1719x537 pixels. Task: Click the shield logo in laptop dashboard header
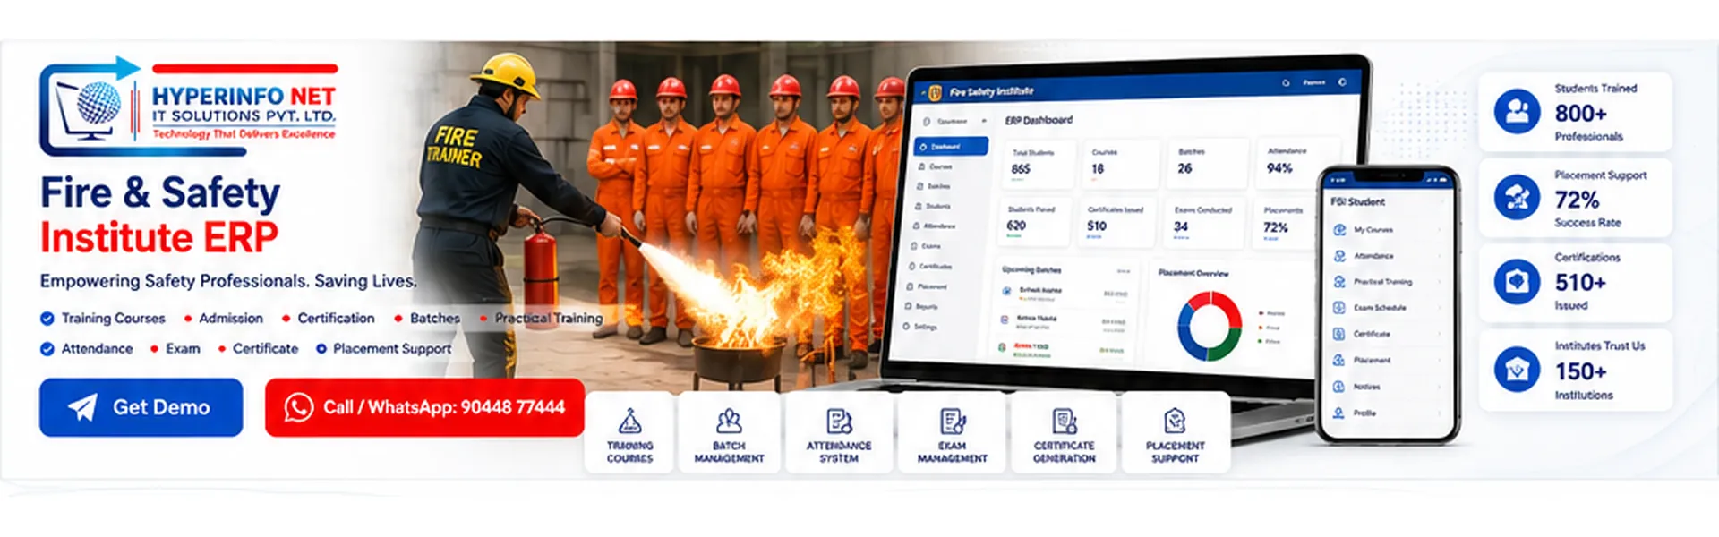[936, 92]
